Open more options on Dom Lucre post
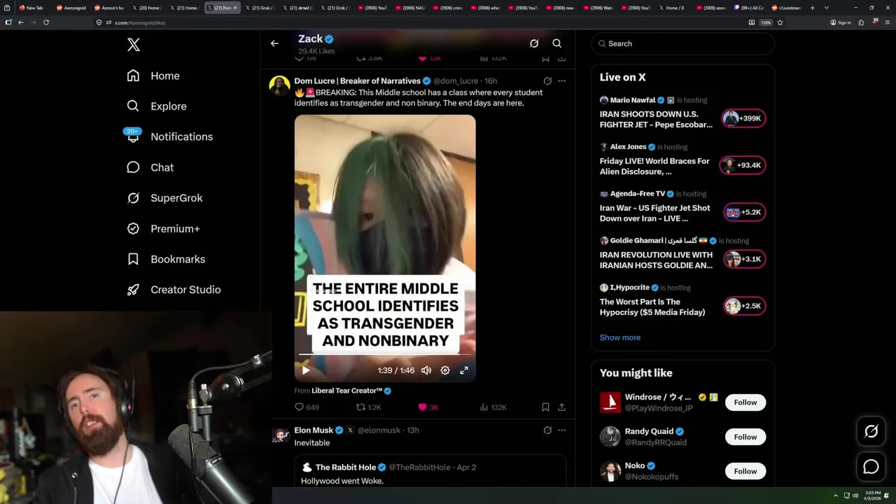The image size is (896, 504). click(561, 81)
